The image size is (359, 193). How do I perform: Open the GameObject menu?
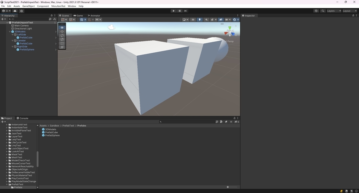point(28,6)
